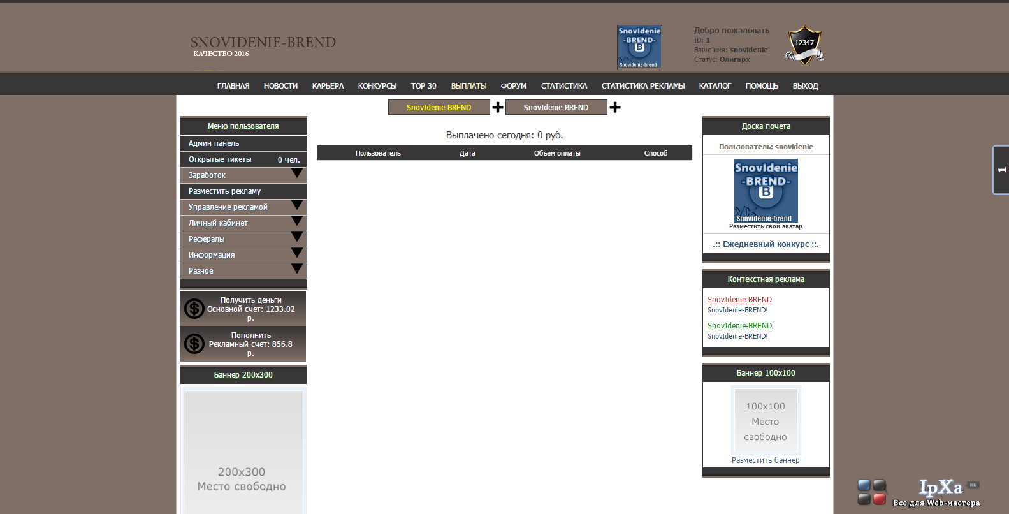Select the white-text SnovIdenie-BREND tab
Viewport: 1009px width, 514px height.
point(556,107)
